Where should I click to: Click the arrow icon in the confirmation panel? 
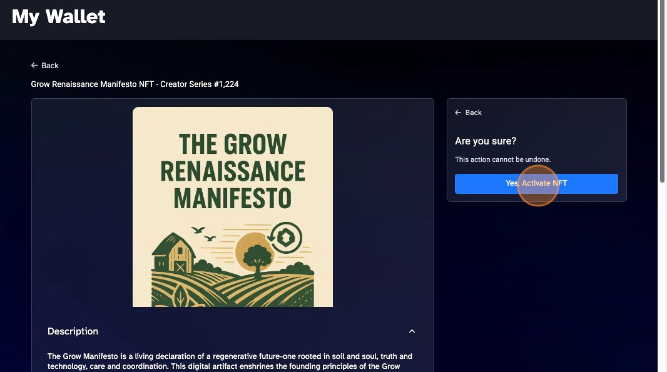coord(458,113)
